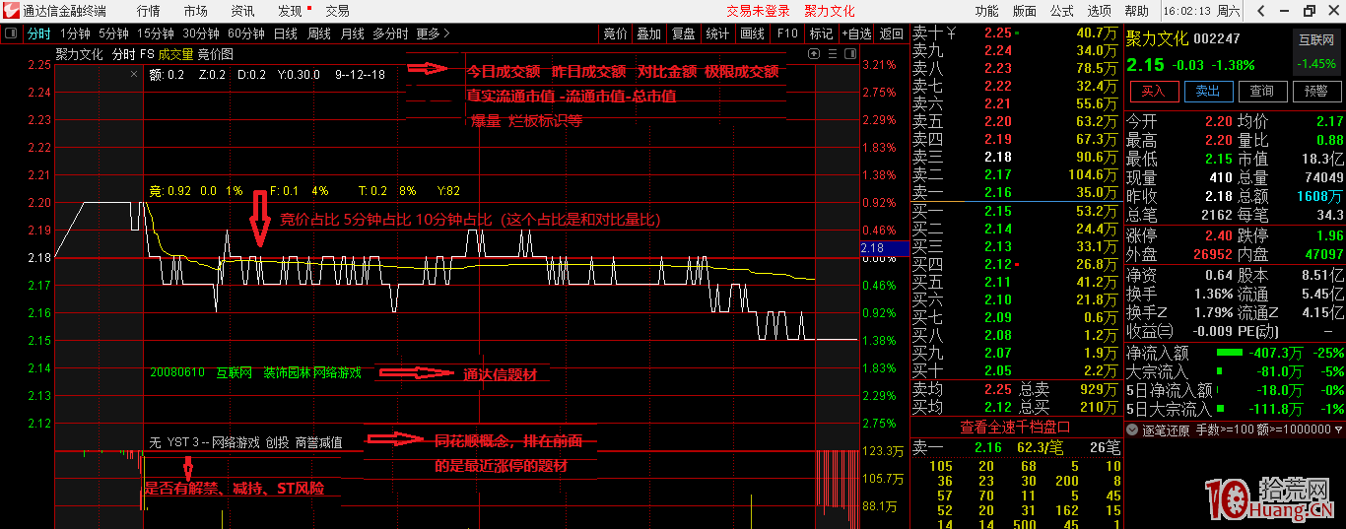Switch to the 30分钟 chart tab
Screen dimensions: 1346x529
[x=201, y=33]
